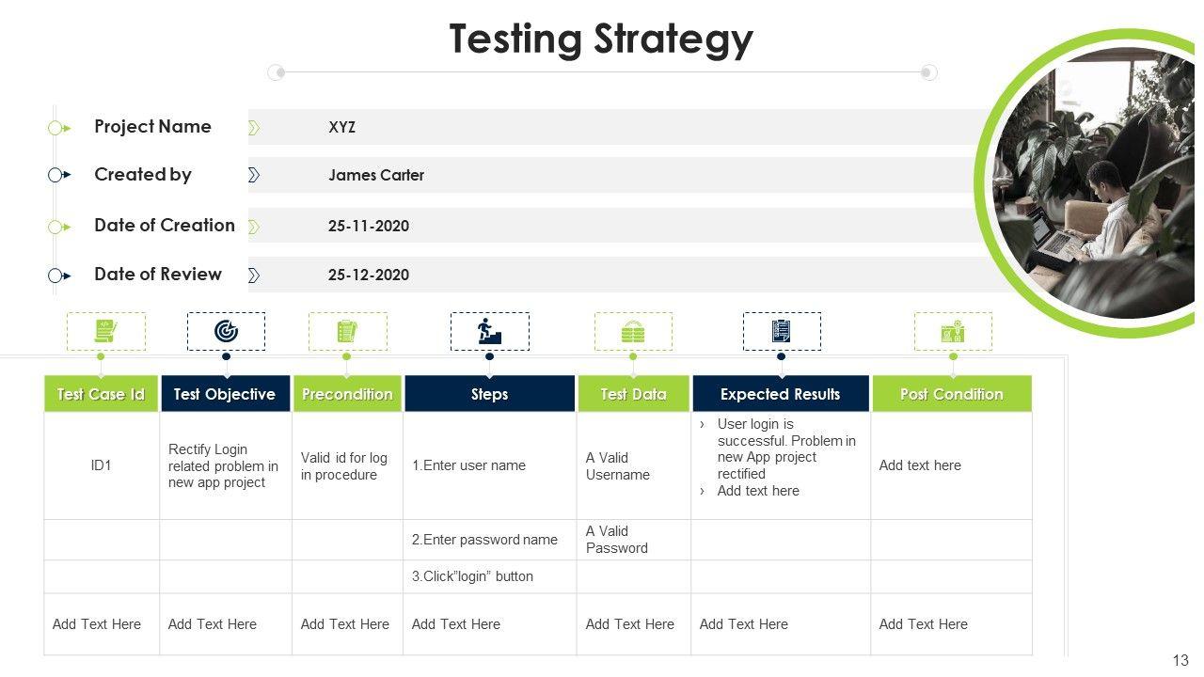
Task: Click the Test Objective column header
Action: (225, 394)
